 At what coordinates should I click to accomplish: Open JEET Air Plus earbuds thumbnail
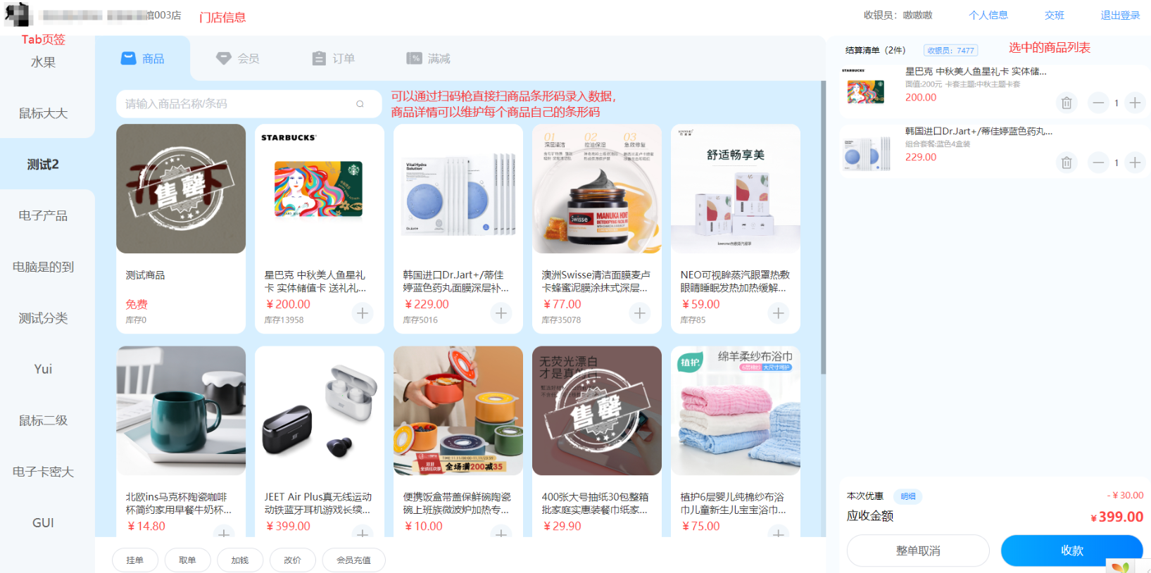coord(320,410)
